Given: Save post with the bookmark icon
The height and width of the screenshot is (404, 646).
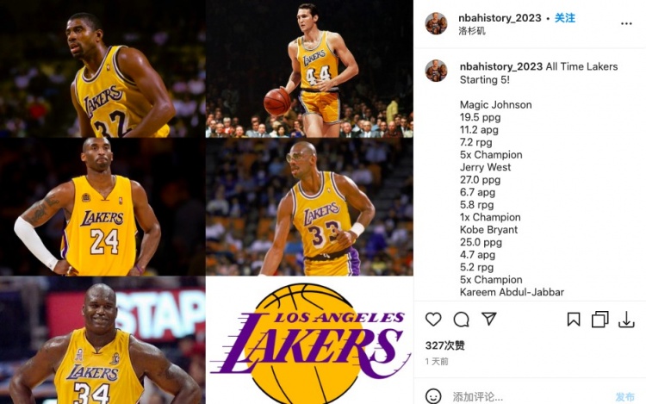Looking at the screenshot, I should (574, 320).
